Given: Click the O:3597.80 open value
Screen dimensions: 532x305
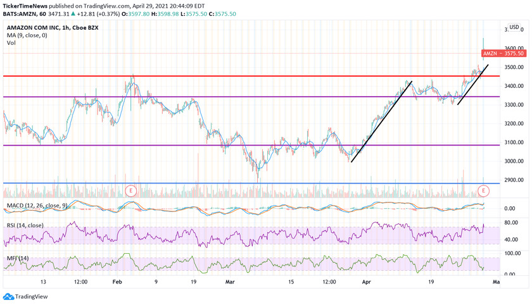Looking at the screenshot, I should click(x=136, y=14).
